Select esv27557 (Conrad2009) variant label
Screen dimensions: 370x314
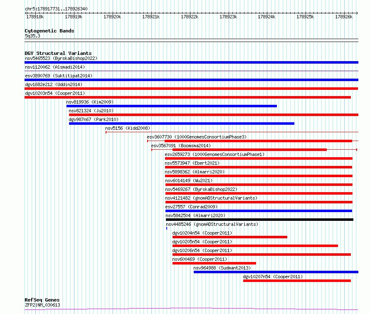tap(191, 207)
